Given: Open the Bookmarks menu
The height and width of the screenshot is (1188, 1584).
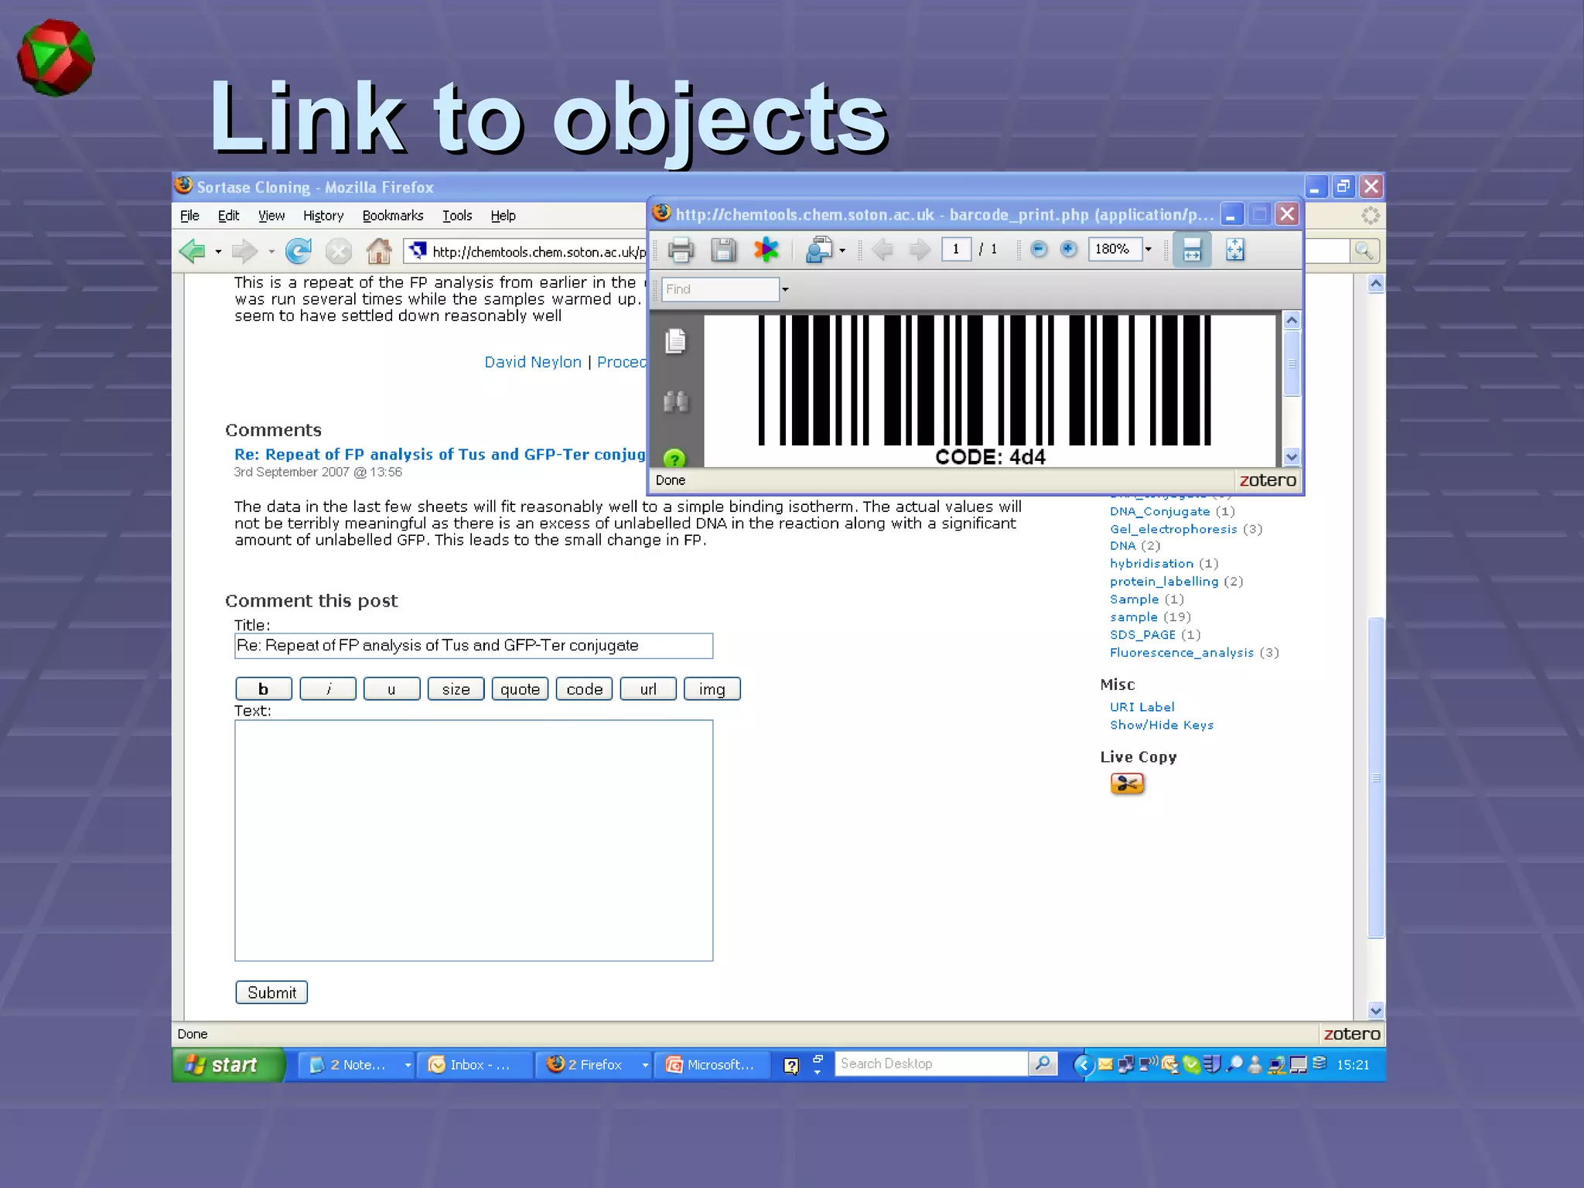Looking at the screenshot, I should tap(393, 216).
